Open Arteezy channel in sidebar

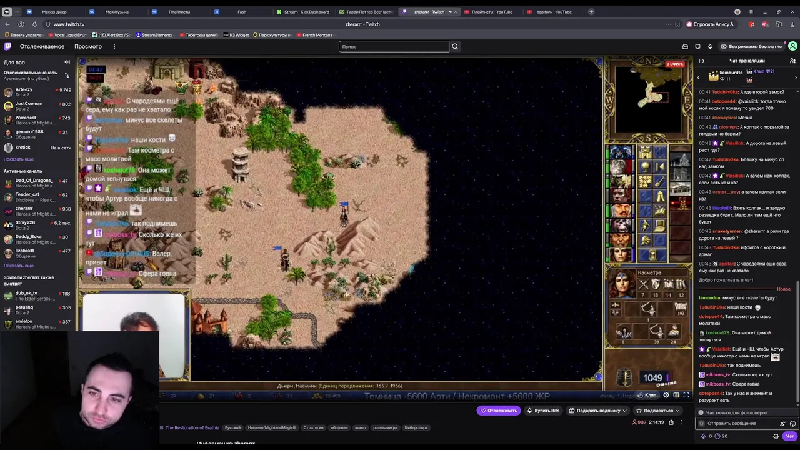[37, 92]
